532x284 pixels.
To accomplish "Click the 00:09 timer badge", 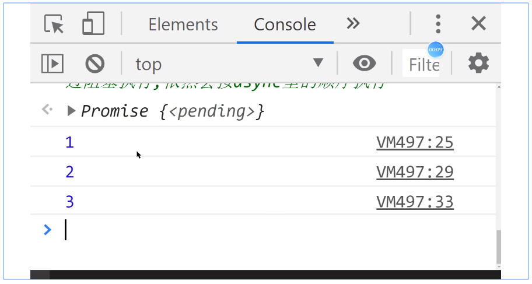I will [x=435, y=50].
